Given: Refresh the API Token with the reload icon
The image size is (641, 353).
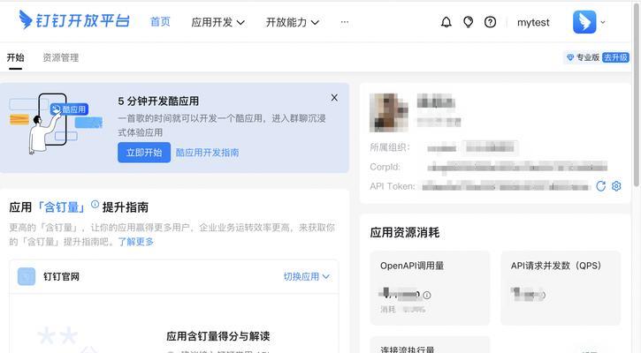Looking at the screenshot, I should point(600,186).
